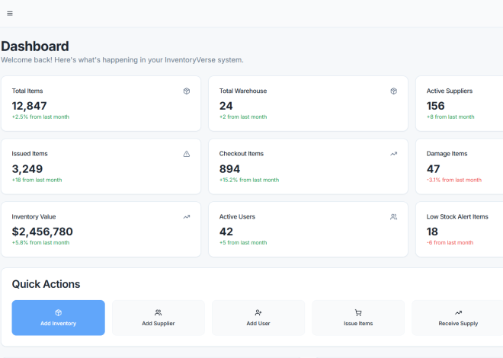Open the hamburger menu icon
This screenshot has height=358, width=503.
click(x=10, y=14)
